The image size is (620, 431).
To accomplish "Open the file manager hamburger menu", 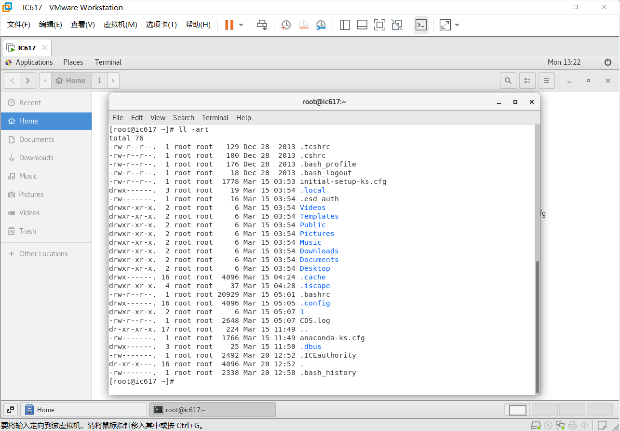I will coord(547,81).
